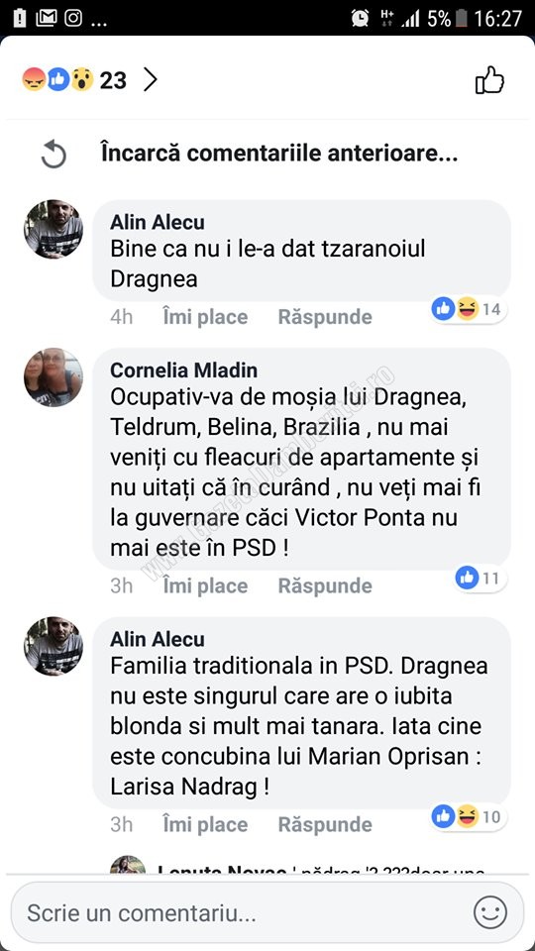The image size is (535, 951).
Task: Open the reaction summary showing 23 reactions
Action: [x=74, y=79]
